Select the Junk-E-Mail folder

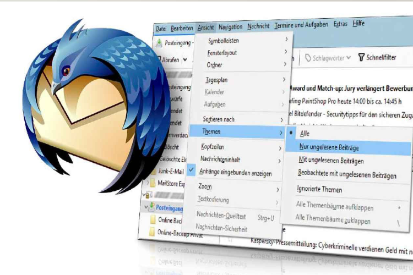pos(171,172)
